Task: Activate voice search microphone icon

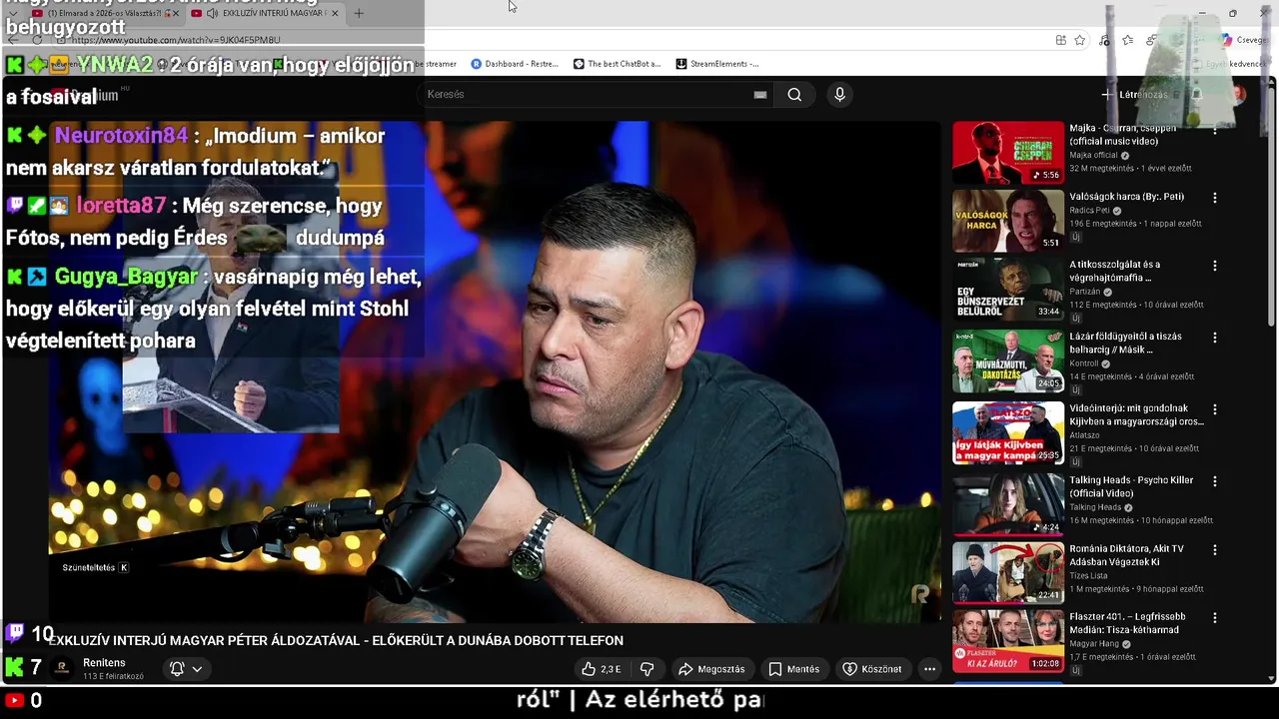Action: (839, 94)
